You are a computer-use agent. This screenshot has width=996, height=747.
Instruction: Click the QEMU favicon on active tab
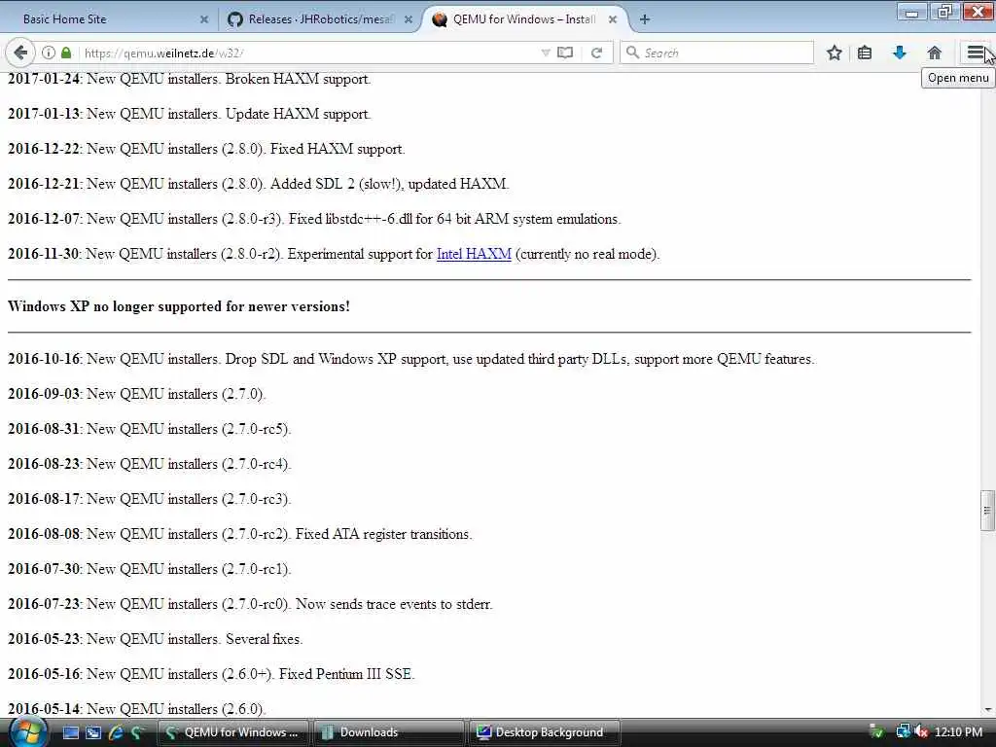pos(440,19)
